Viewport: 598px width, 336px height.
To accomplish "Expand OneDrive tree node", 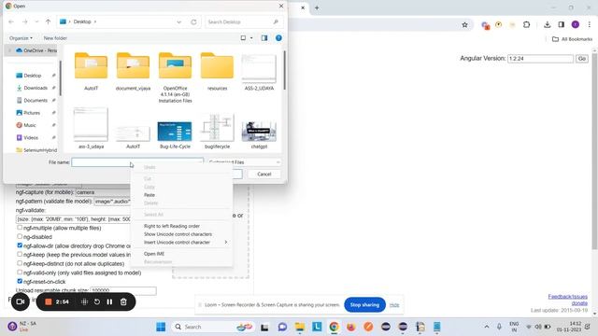I will pyautogui.click(x=9, y=50).
